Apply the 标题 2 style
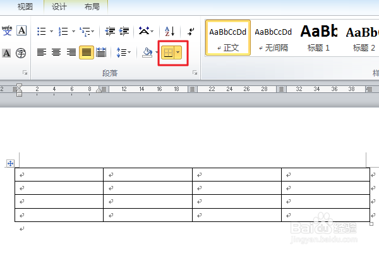 pos(362,38)
